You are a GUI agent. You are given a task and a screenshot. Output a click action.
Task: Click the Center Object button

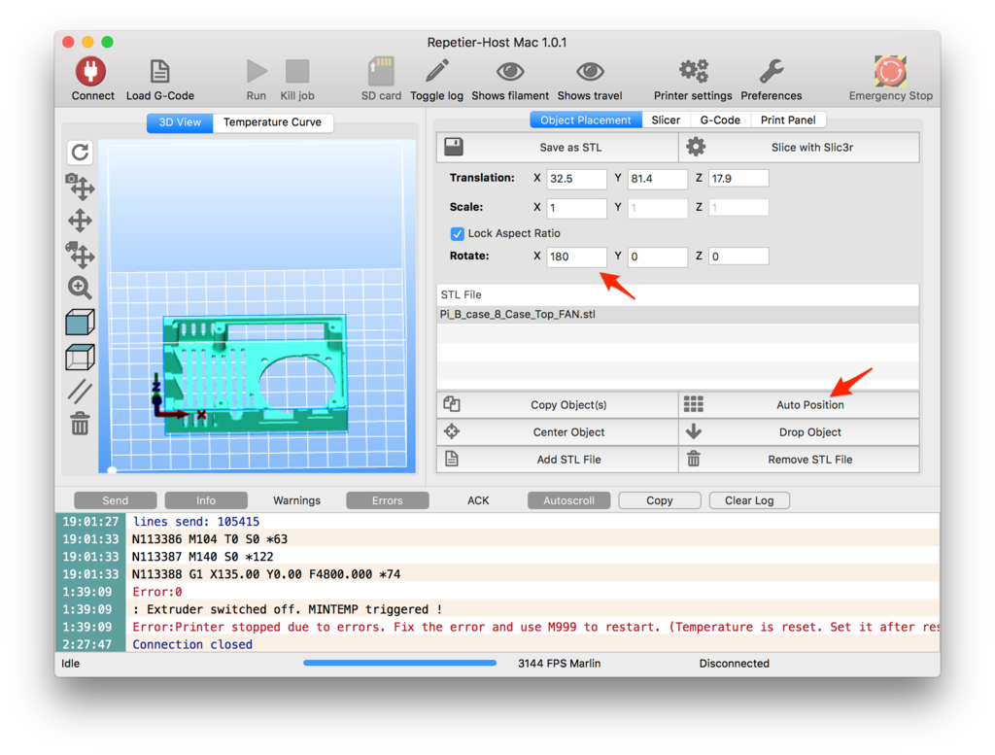click(557, 432)
